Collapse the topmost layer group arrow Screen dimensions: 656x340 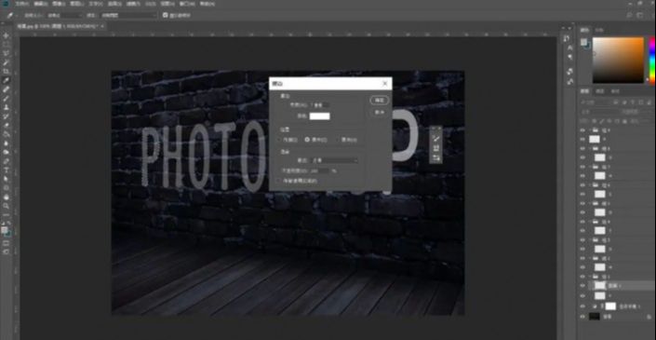point(590,130)
